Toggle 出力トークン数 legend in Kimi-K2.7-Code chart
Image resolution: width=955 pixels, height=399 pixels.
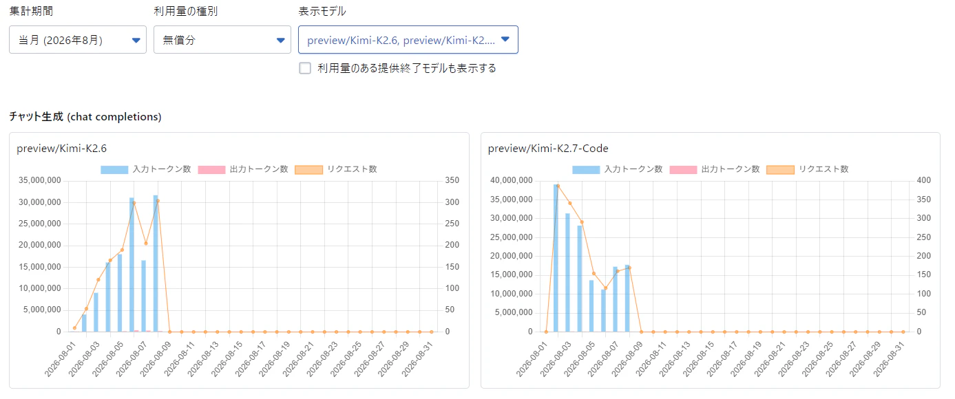[715, 169]
